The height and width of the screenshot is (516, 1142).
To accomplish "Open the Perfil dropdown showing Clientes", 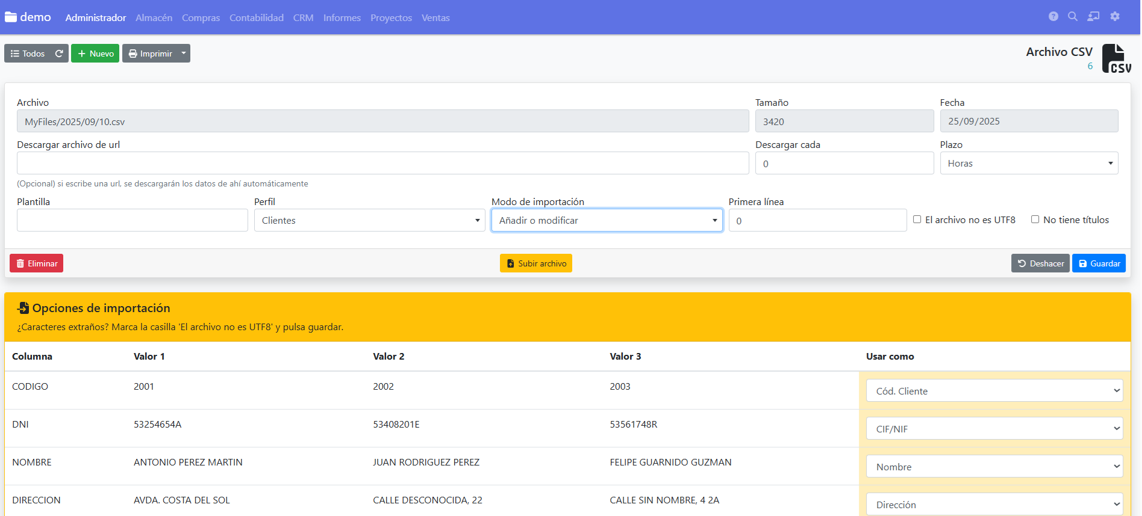I will tap(369, 221).
